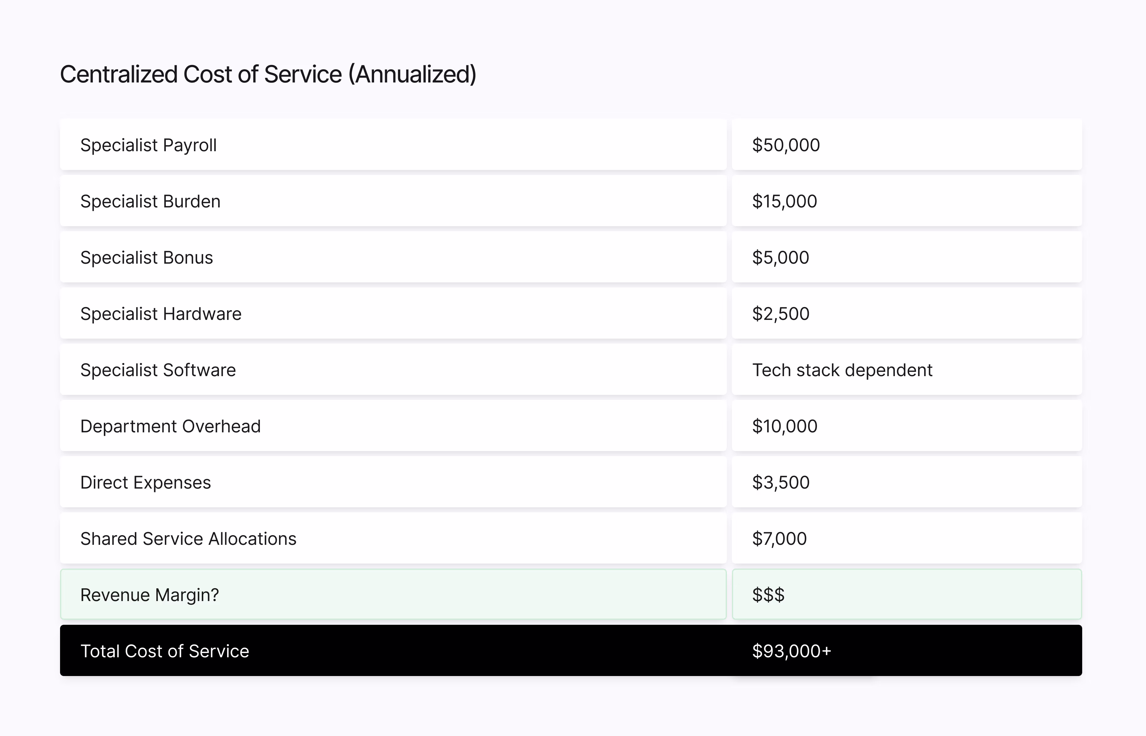Click the $7,000 allocations value
The height and width of the screenshot is (736, 1146).
779,539
